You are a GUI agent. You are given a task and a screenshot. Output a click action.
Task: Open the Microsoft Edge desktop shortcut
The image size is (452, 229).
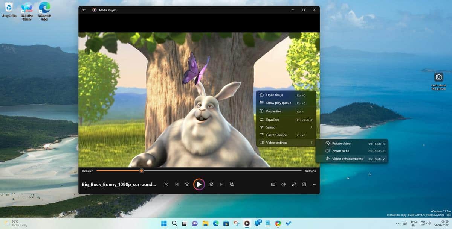pyautogui.click(x=44, y=11)
